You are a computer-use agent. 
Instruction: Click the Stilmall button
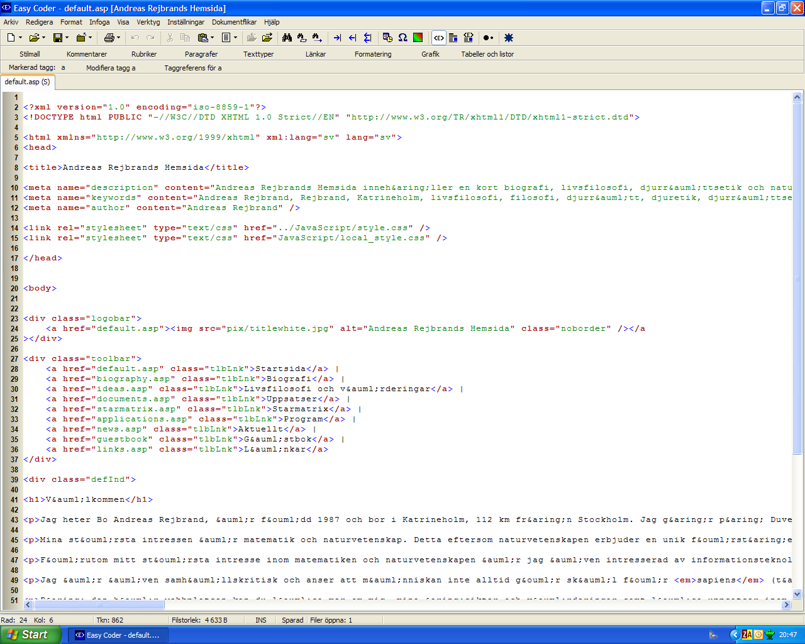tap(30, 54)
